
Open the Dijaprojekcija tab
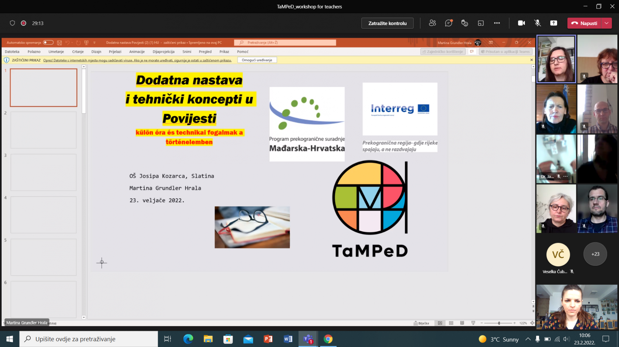coord(164,52)
